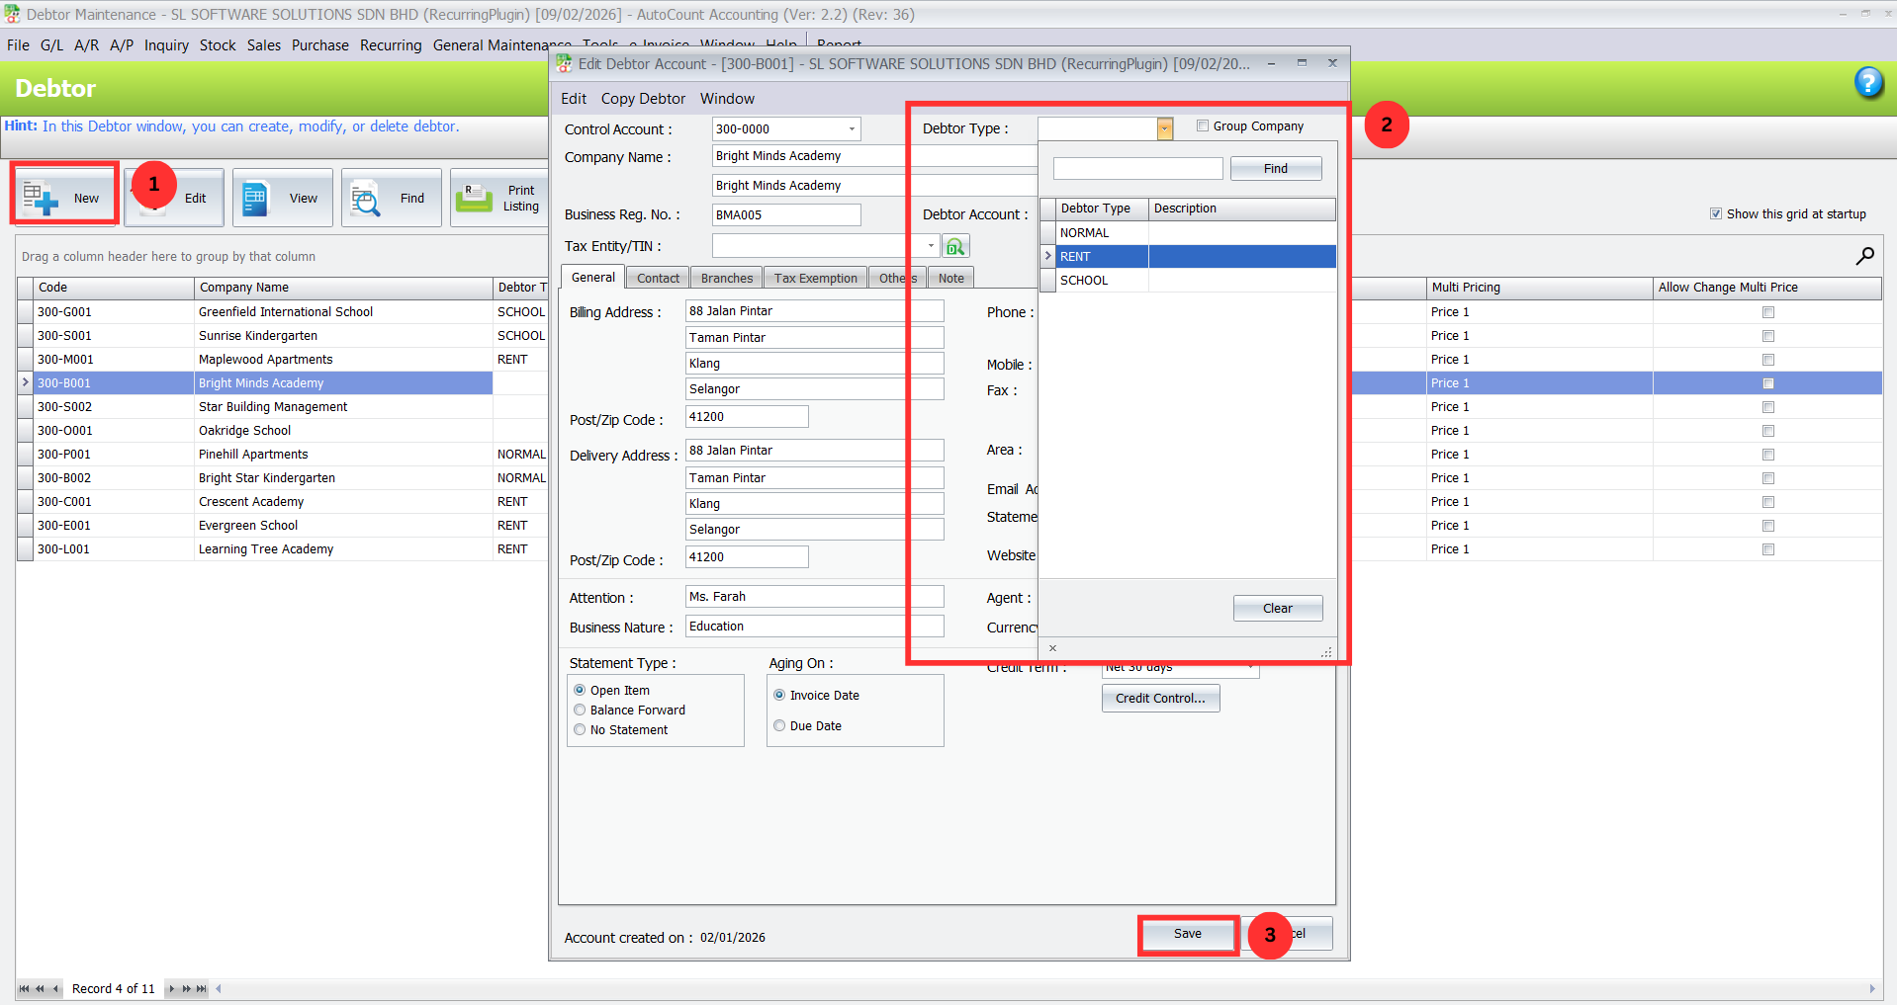Open the Tax Entity/TIN dropdown

coord(928,245)
